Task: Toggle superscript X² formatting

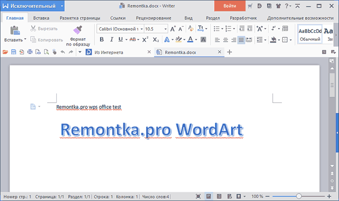Action: click(145, 39)
